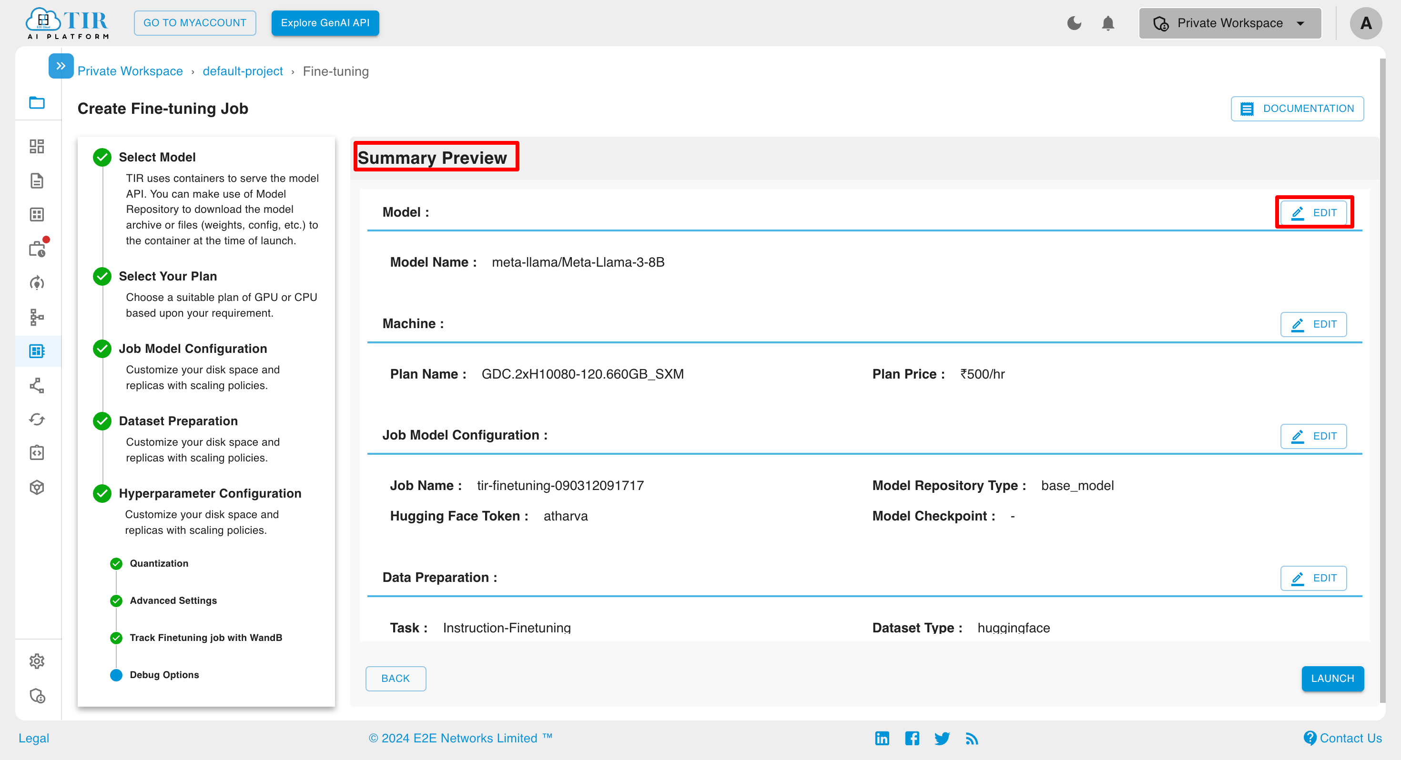The width and height of the screenshot is (1401, 760).
Task: Click the BACK button
Action: click(396, 679)
